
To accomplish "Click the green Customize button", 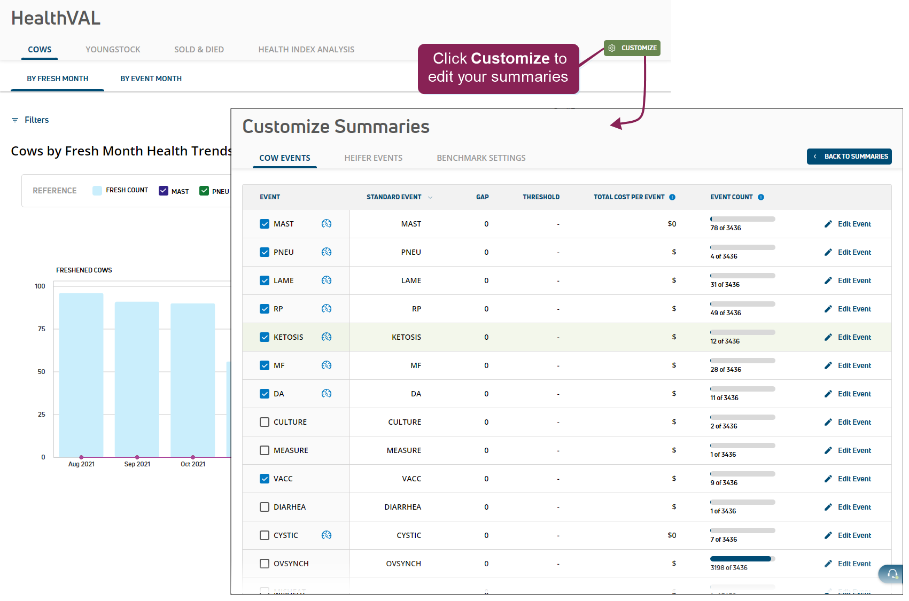I will [632, 48].
